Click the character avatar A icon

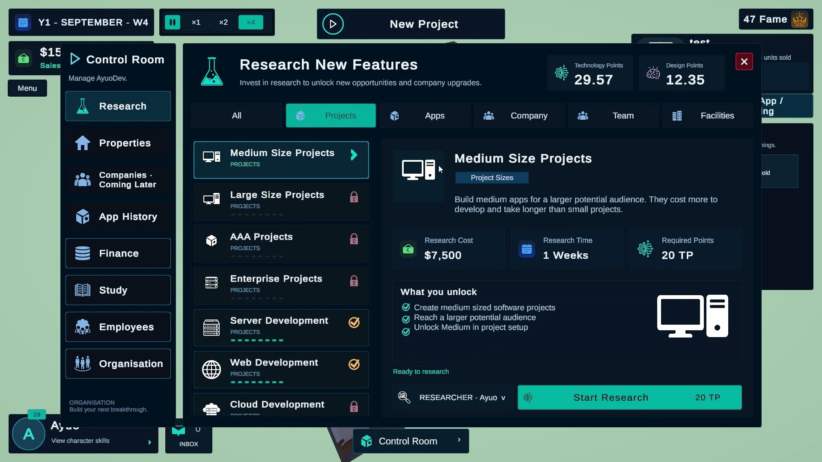coord(29,434)
